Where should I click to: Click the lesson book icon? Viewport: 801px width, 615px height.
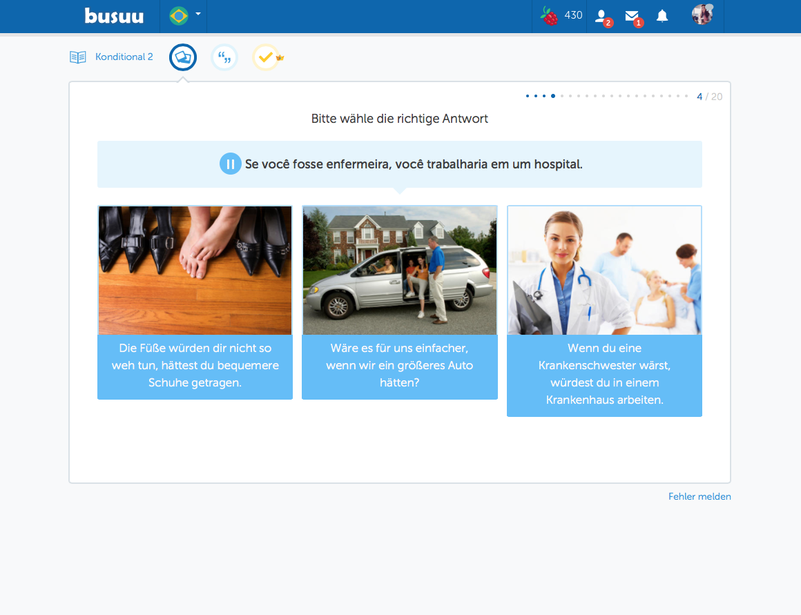[x=77, y=57]
